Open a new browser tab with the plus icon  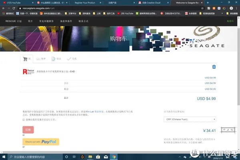208,3
